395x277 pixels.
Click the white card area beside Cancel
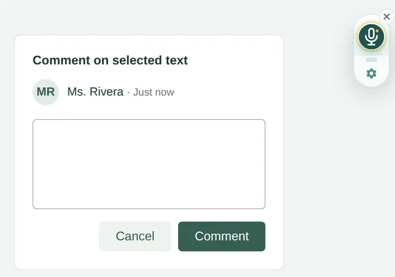click(x=66, y=236)
